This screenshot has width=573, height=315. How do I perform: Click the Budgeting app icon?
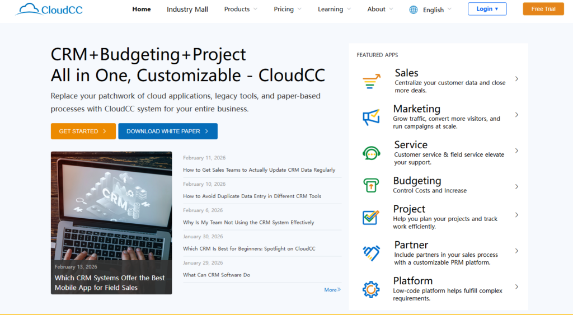coord(370,186)
